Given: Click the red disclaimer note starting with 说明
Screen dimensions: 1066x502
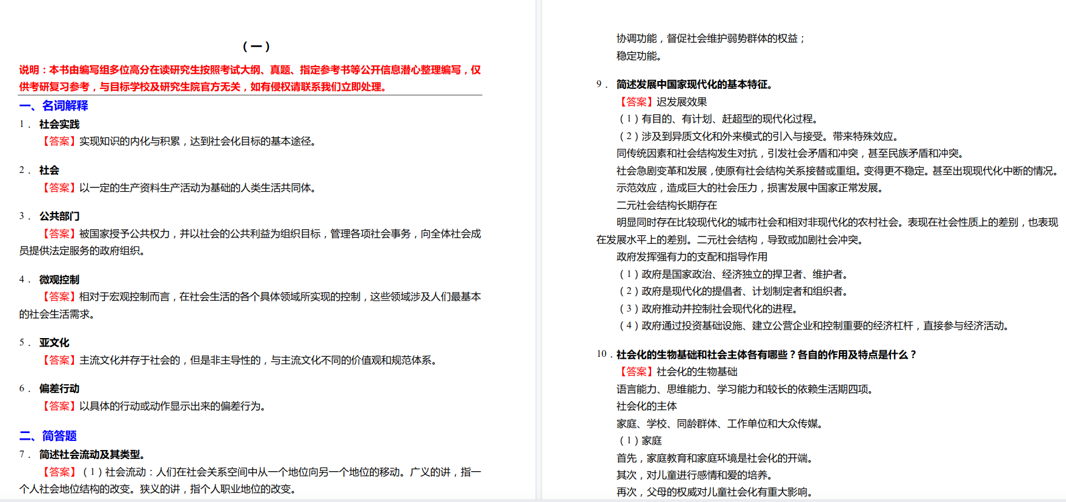Looking at the screenshot, I should (x=250, y=78).
